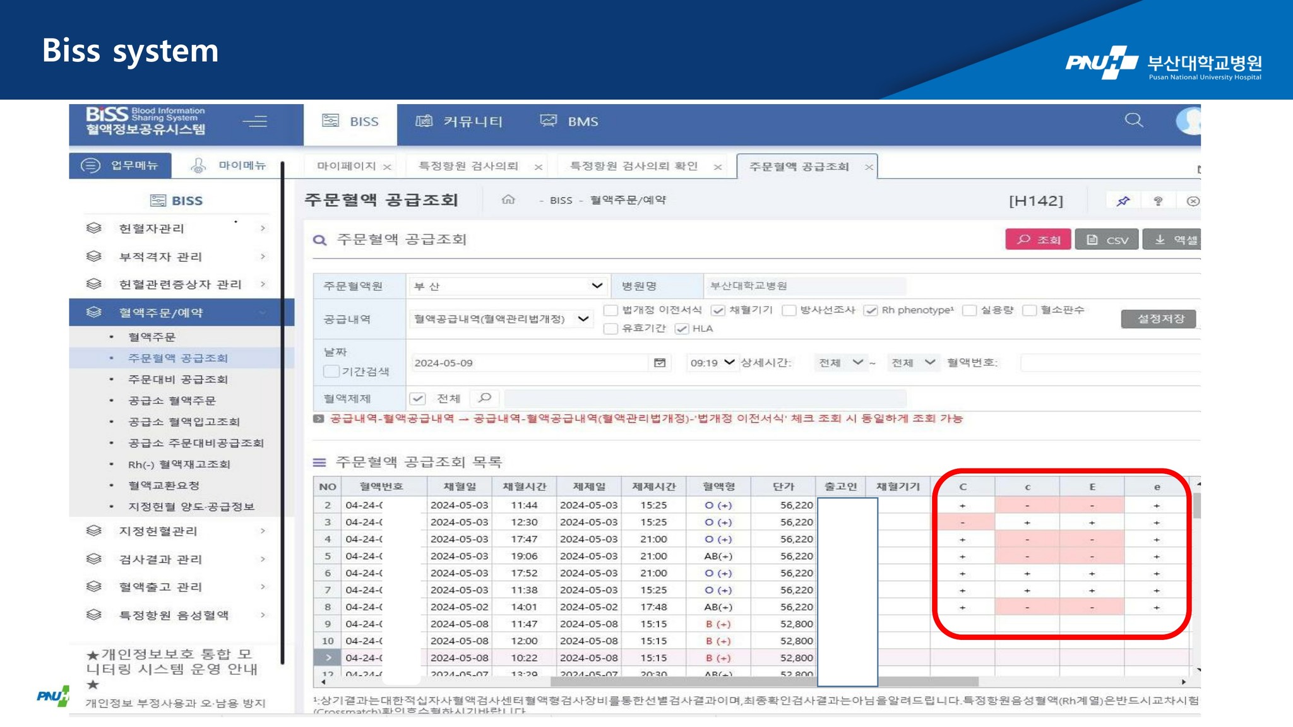
Task: Switch to the 특정항원 검사의뢰 확인 tab
Action: click(x=633, y=166)
